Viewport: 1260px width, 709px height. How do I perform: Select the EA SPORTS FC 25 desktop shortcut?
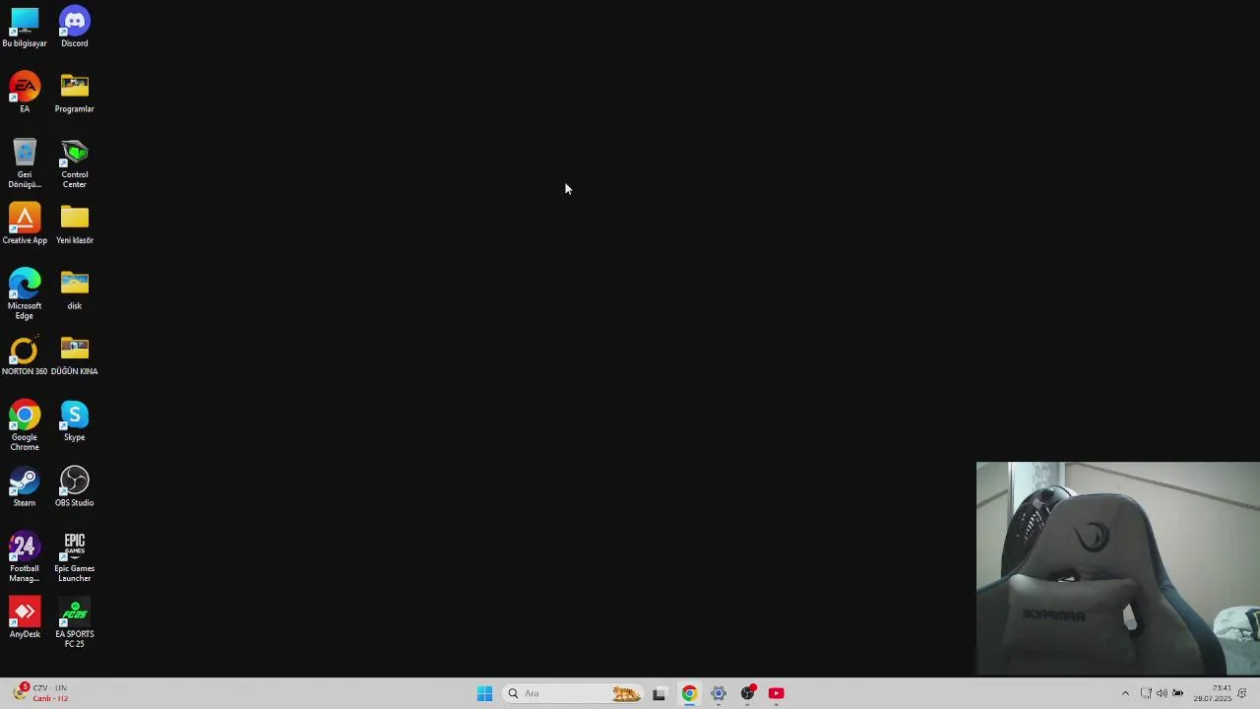click(x=75, y=623)
